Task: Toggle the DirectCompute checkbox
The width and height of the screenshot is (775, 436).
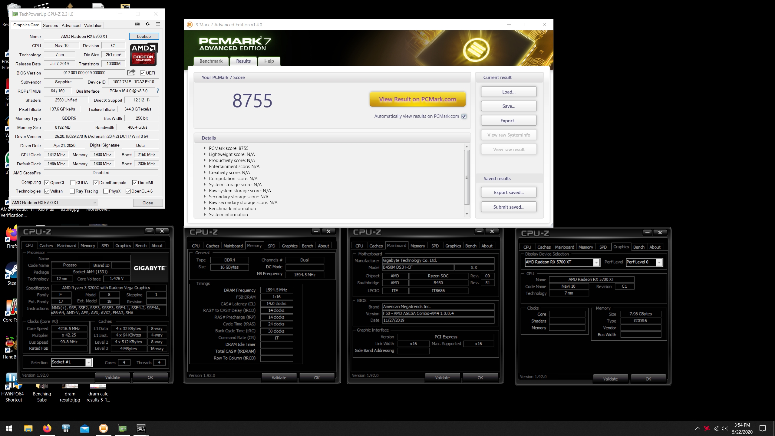Action: coord(96,183)
